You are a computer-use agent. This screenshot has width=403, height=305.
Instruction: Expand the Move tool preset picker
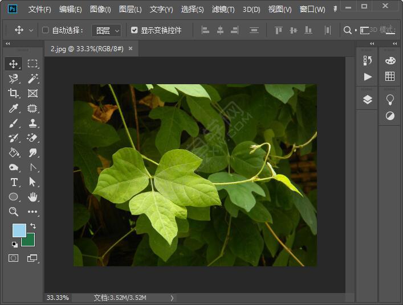click(x=31, y=30)
